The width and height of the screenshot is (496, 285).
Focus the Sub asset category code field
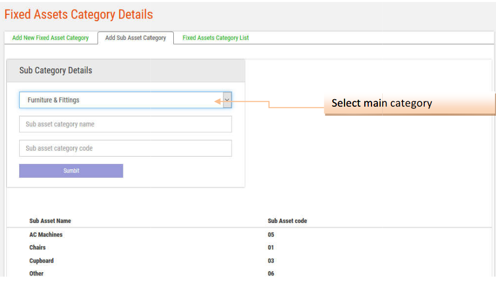[x=125, y=149]
